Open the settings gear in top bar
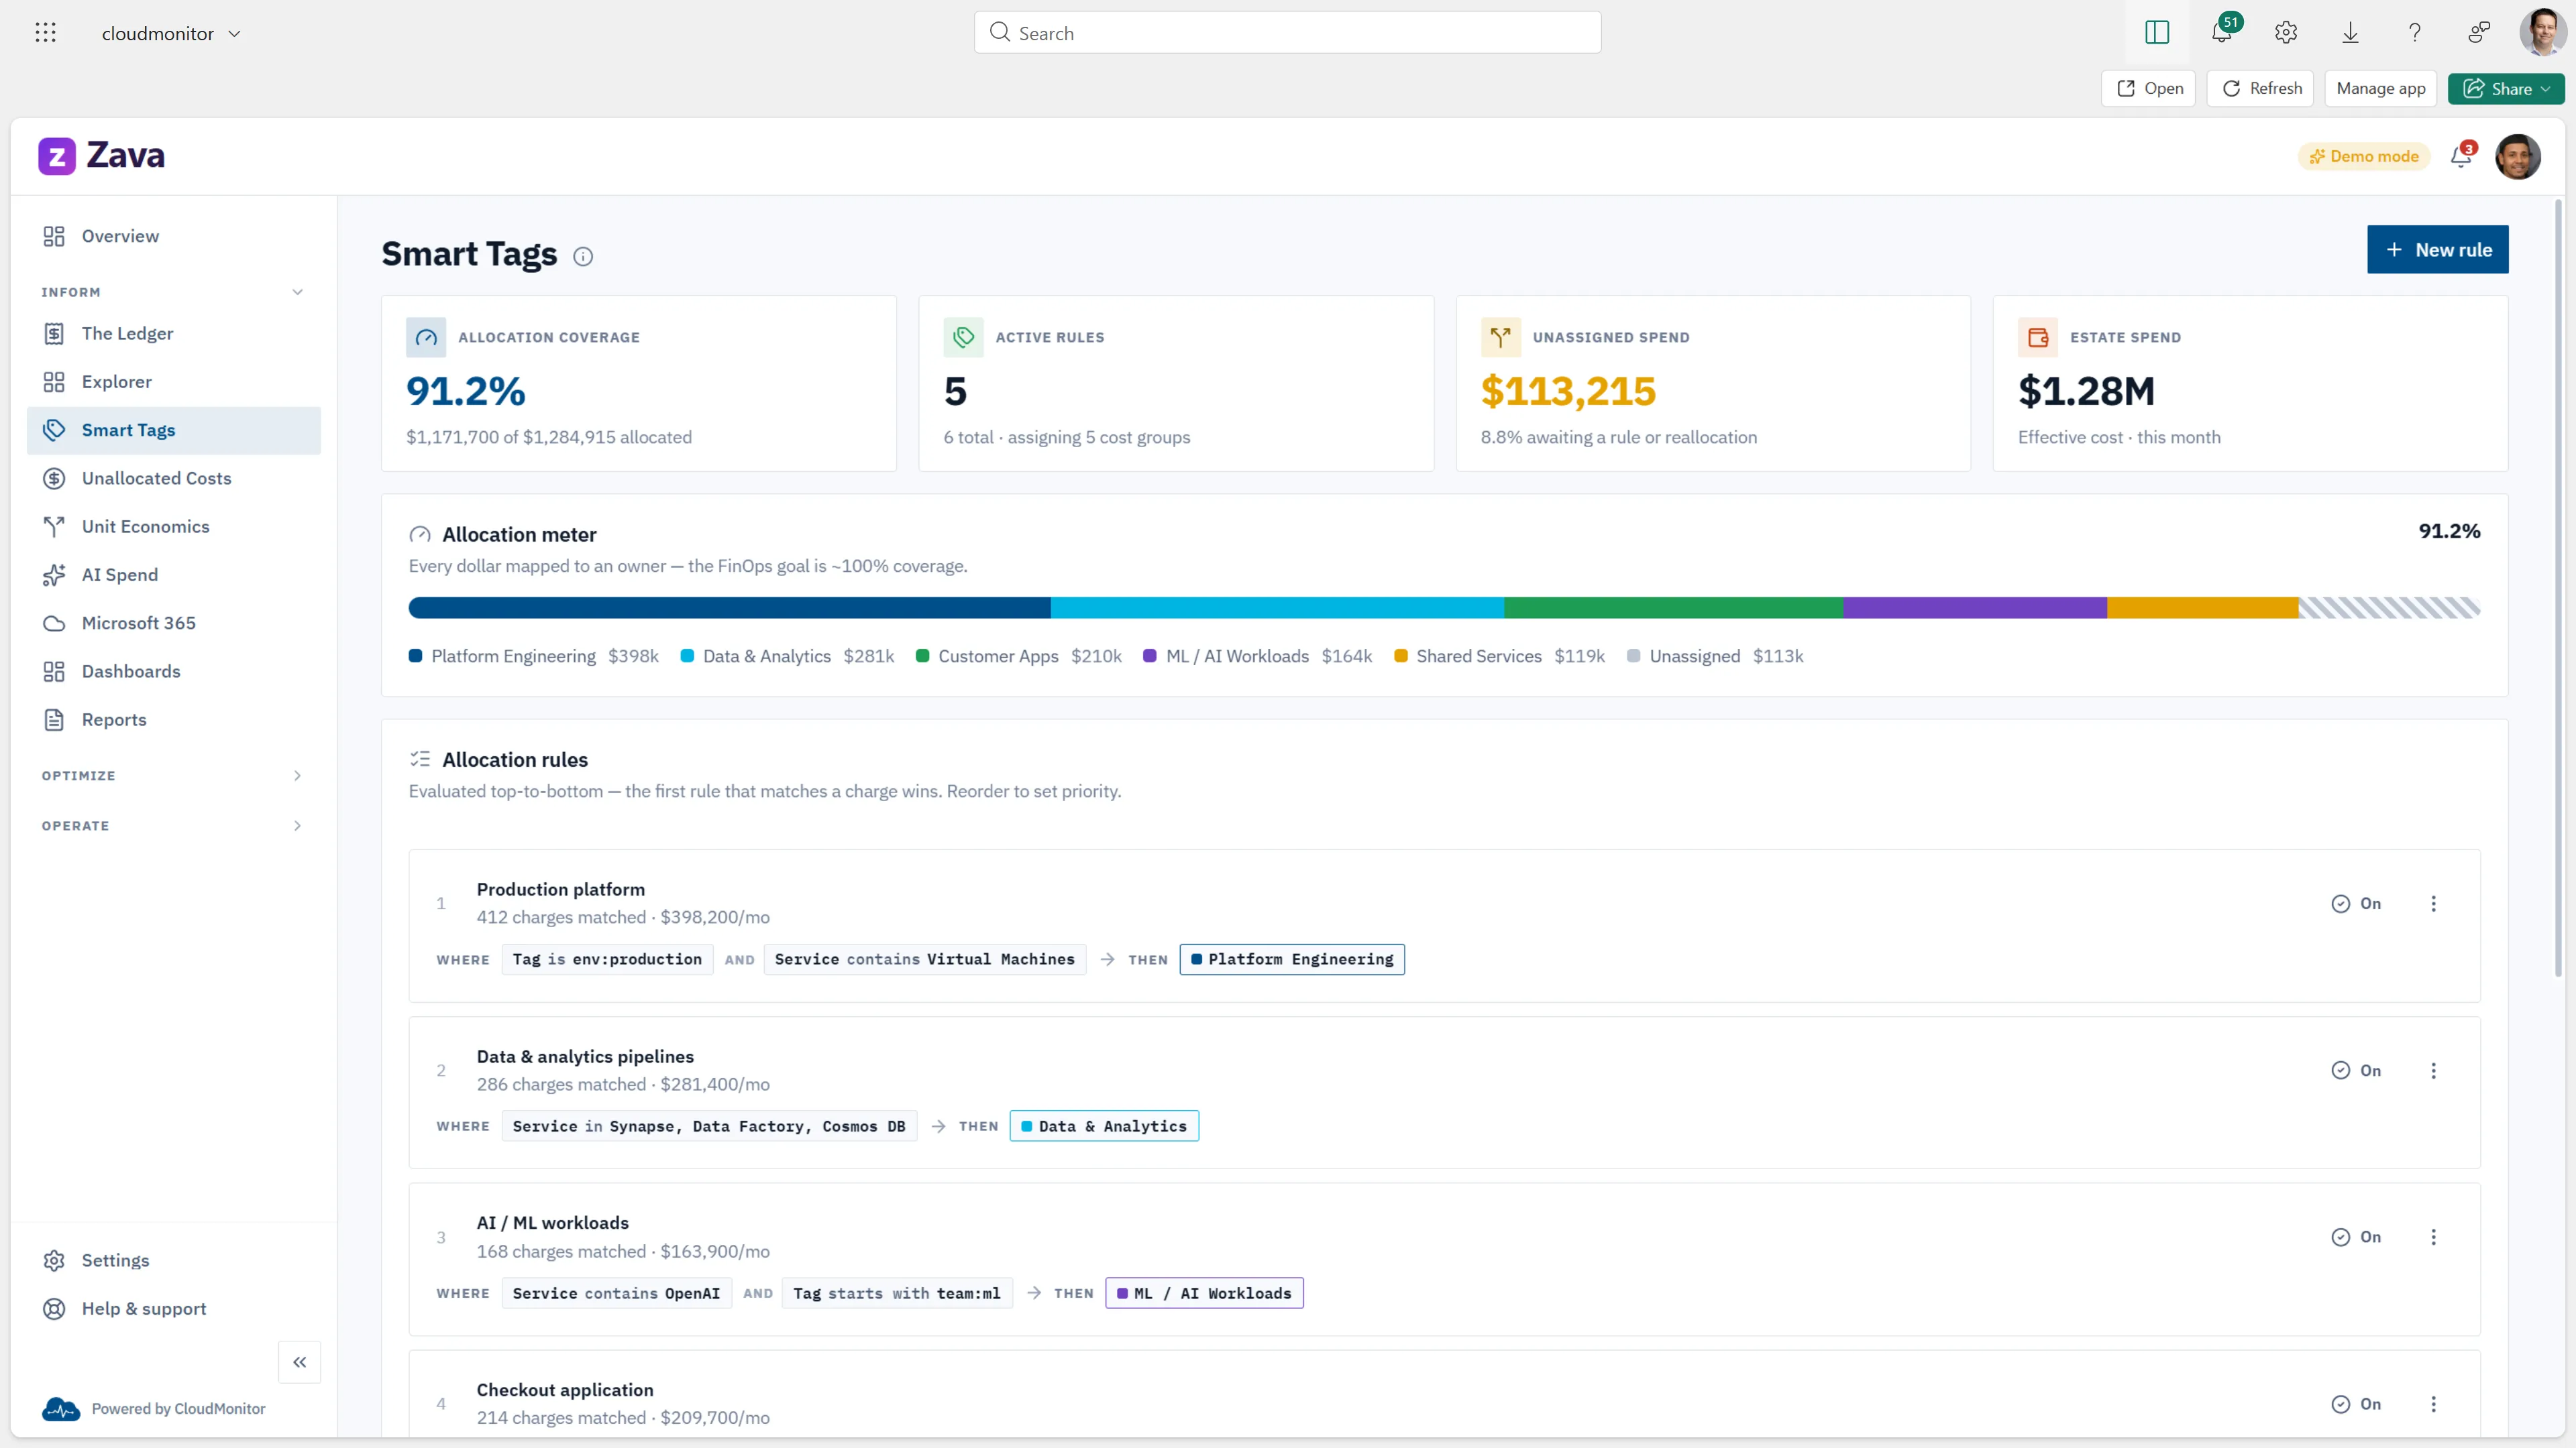The image size is (2576, 1448). [2286, 33]
